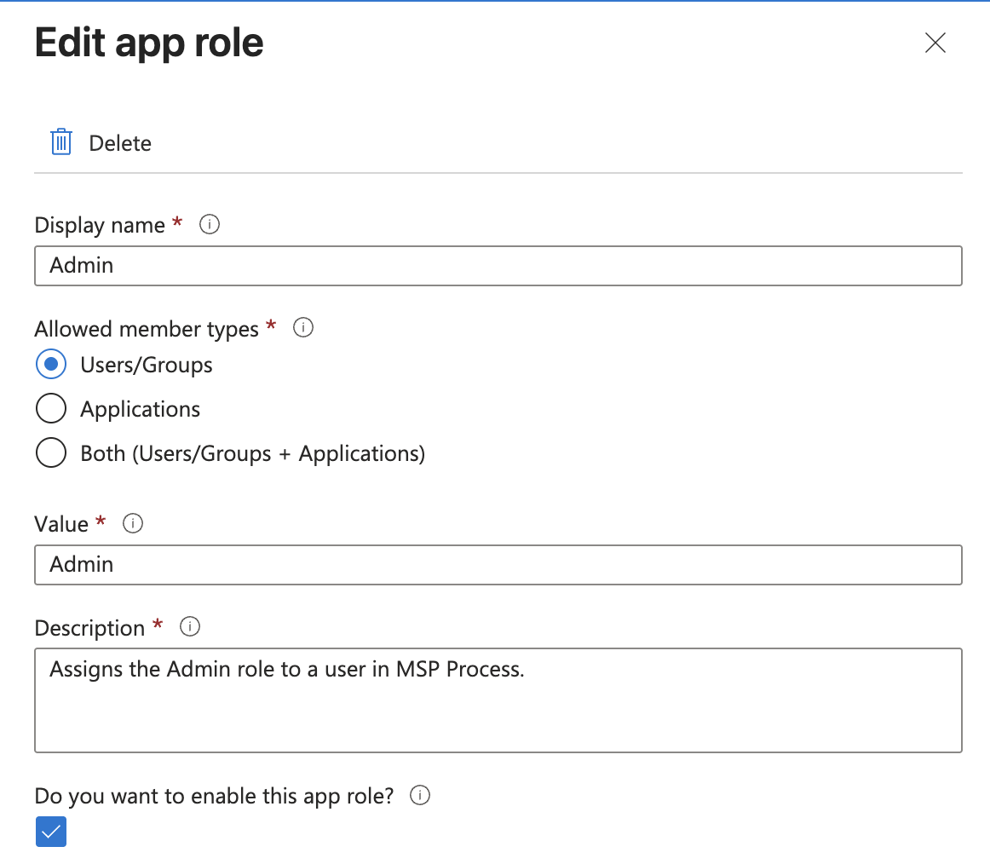Click the "Do you want to enable this app role?" label
990x864 pixels.
click(214, 796)
